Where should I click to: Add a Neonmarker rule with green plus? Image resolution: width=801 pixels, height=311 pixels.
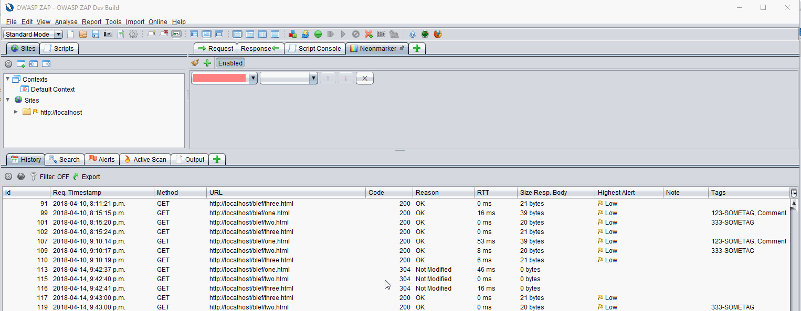click(207, 63)
